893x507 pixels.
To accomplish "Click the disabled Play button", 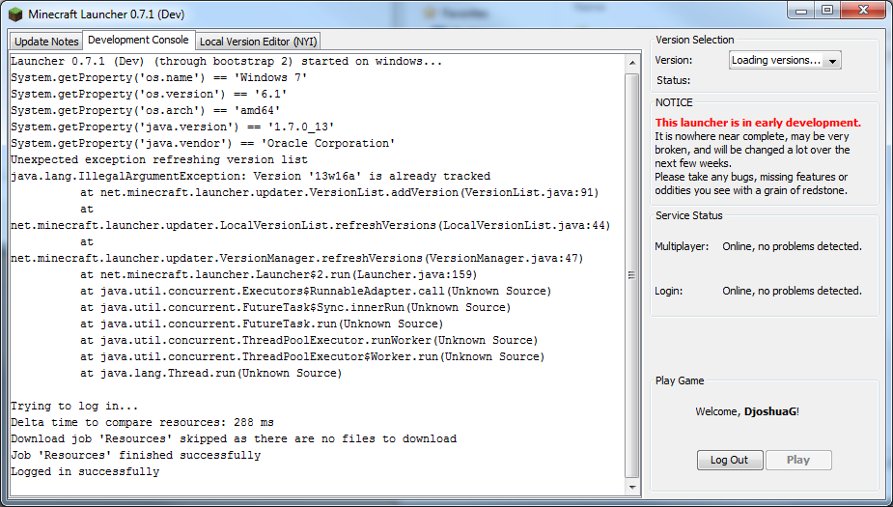I will (798, 460).
